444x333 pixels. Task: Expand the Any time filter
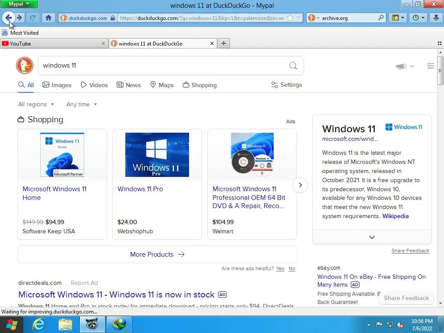[82, 104]
